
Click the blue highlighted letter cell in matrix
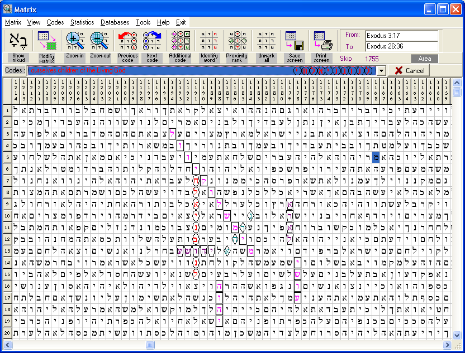click(x=377, y=157)
